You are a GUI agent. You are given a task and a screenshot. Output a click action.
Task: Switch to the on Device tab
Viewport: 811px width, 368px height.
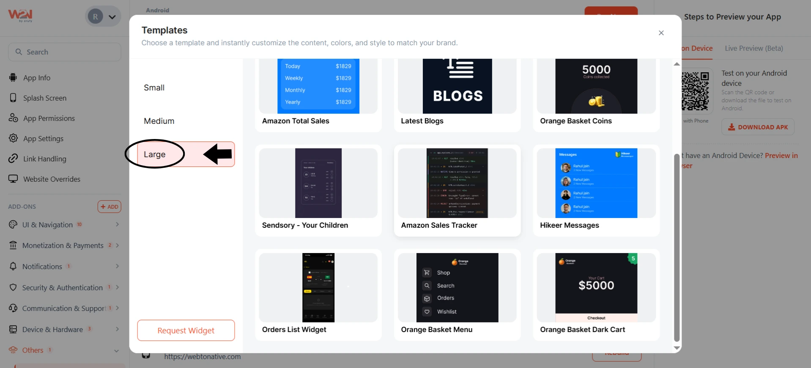(697, 48)
